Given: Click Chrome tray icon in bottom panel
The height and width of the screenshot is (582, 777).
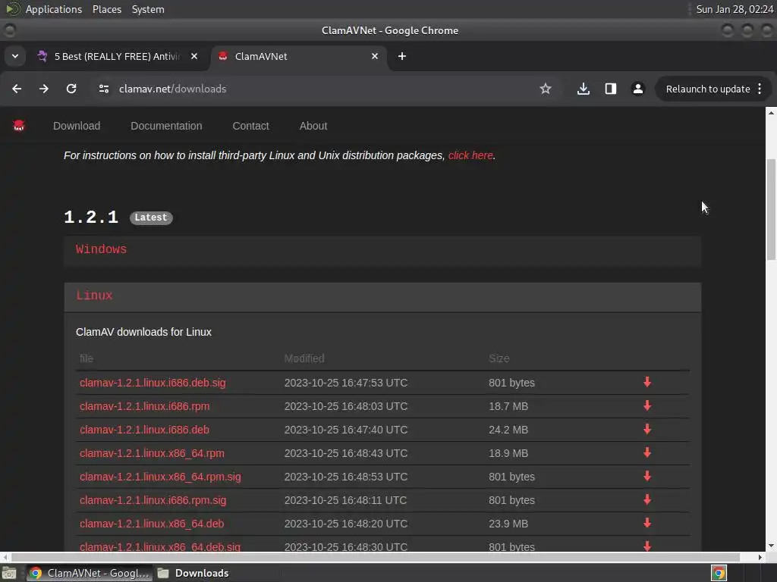Looking at the screenshot, I should click(719, 573).
